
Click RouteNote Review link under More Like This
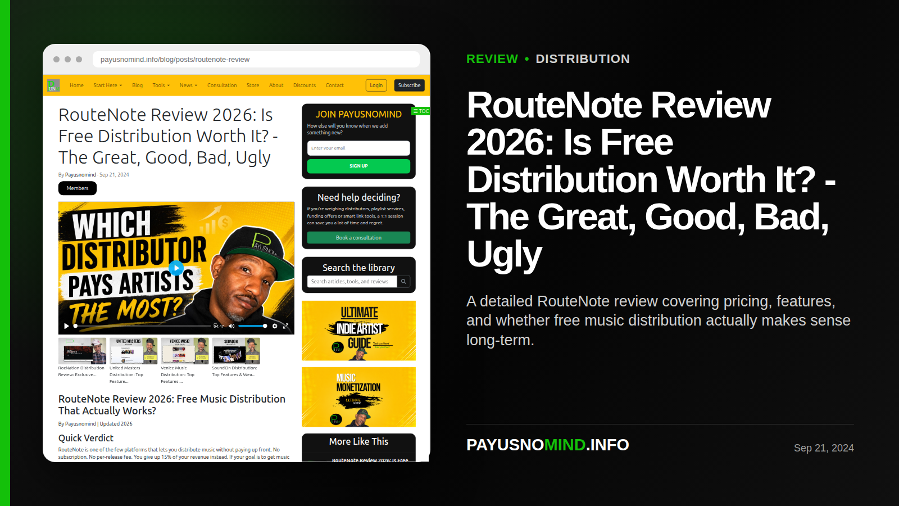point(370,459)
